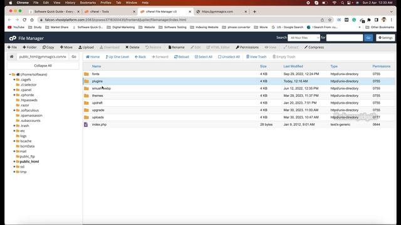Viewport: 401px width, 225px height.
Task: Expand the etc tree folder
Action: point(14,131)
